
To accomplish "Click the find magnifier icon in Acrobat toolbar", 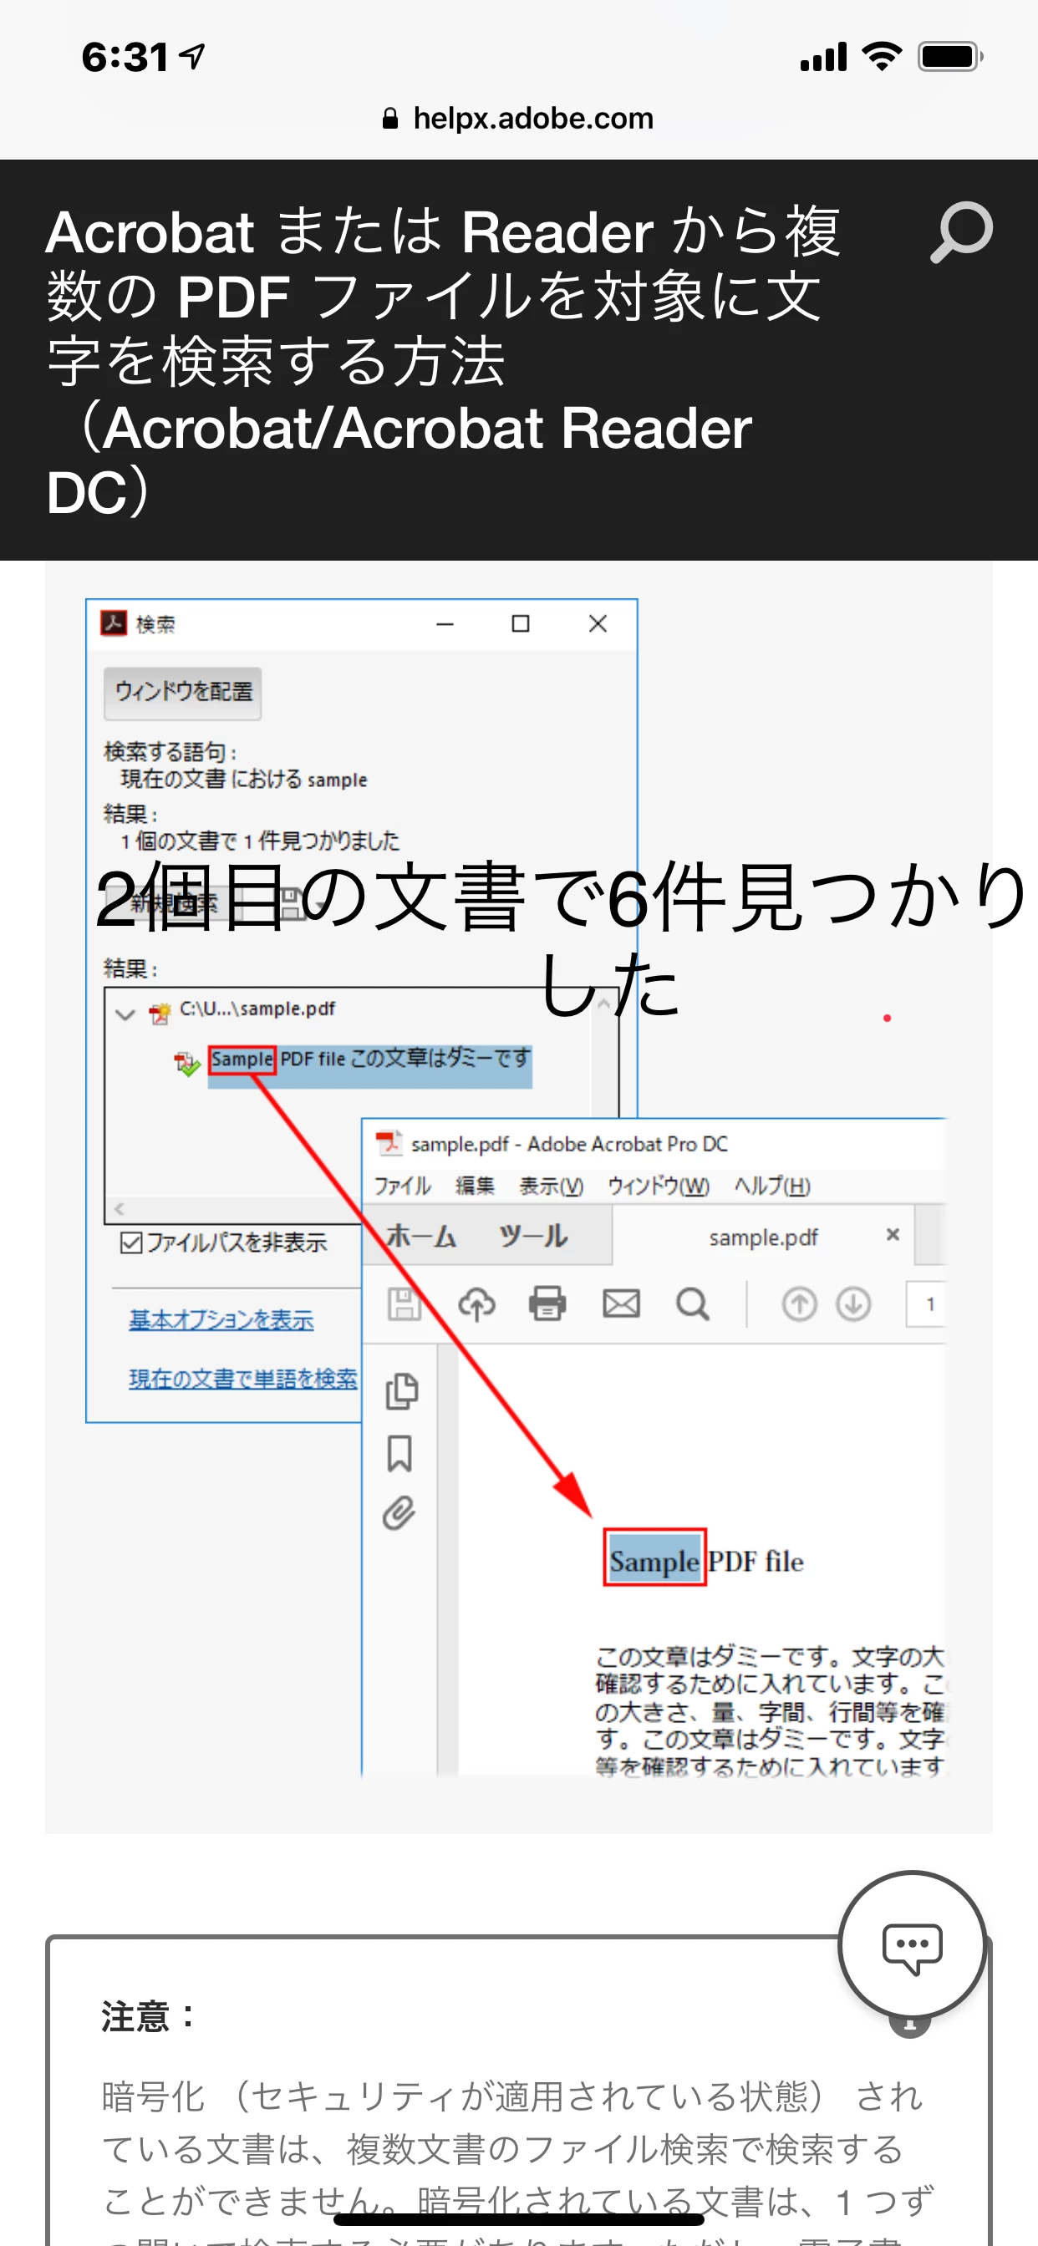I will [x=693, y=1304].
